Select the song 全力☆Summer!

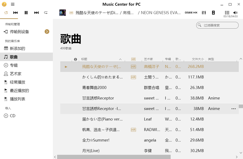coord(96,140)
